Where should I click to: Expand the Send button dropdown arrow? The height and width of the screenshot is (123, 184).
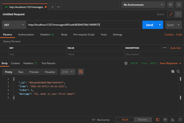point(160,25)
